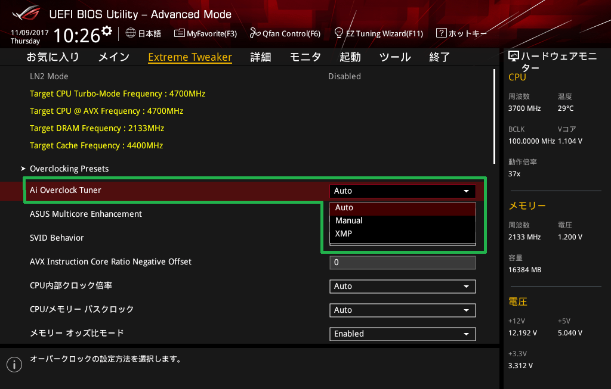Go to the モニタ tab

(x=305, y=57)
